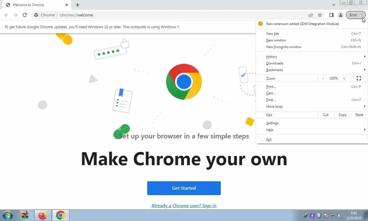
Task: Go back using the back arrow
Action: [6, 15]
